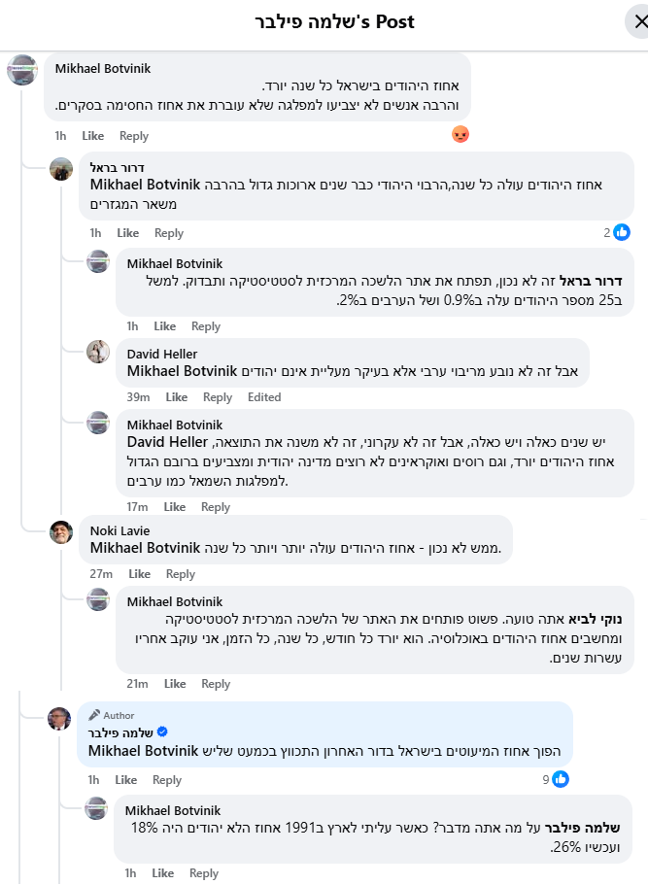Image resolution: width=648 pixels, height=885 pixels.
Task: Open David Heller's profile avatar
Action: (98, 352)
